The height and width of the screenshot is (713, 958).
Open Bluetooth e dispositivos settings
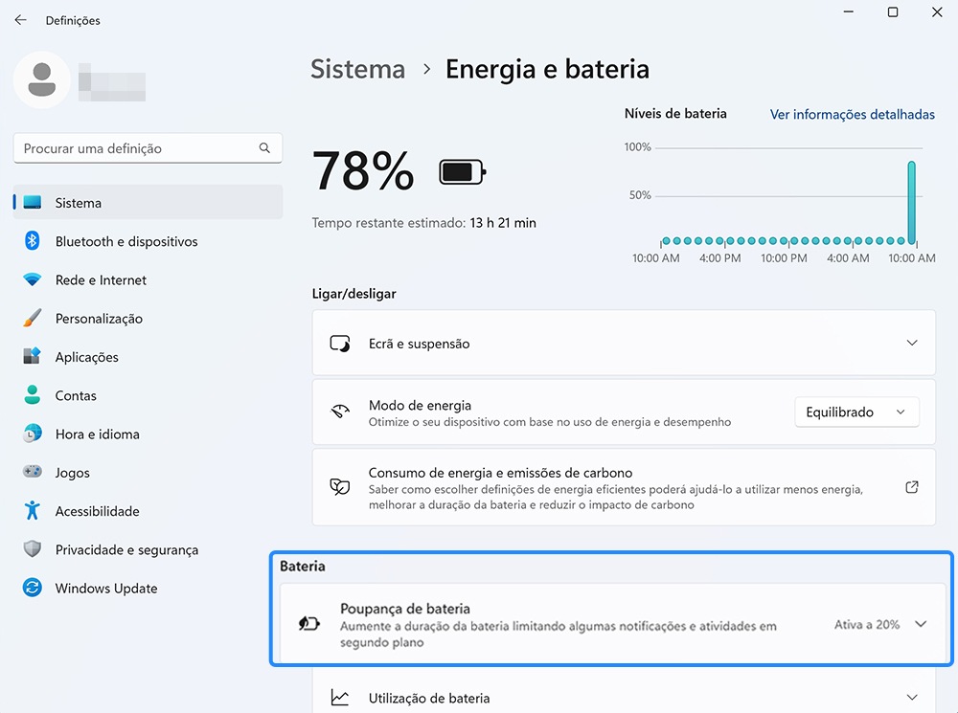(148, 240)
